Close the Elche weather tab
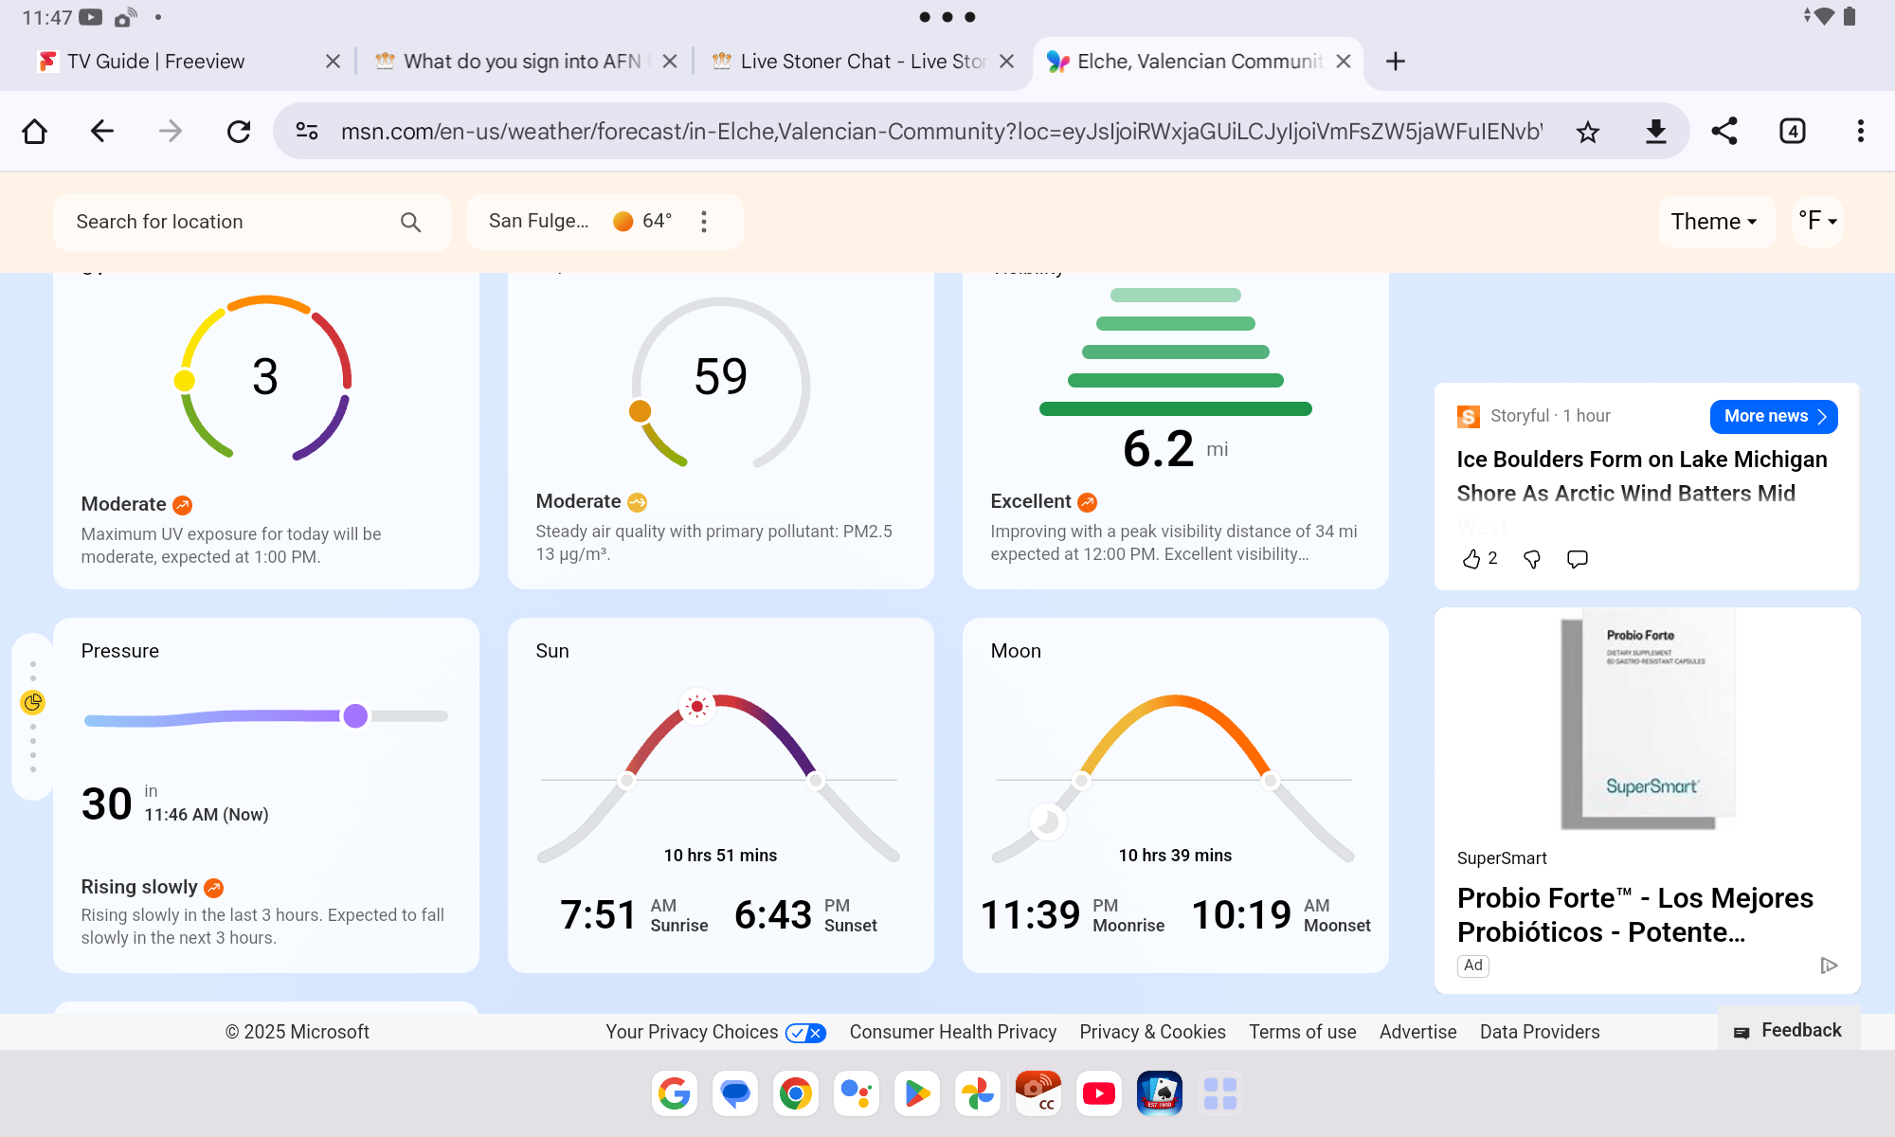The width and height of the screenshot is (1895, 1137). (1344, 62)
